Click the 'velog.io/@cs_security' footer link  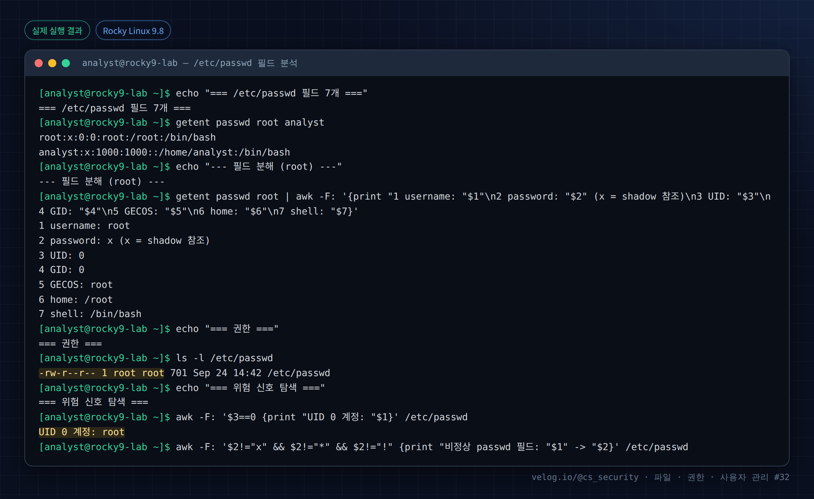585,477
